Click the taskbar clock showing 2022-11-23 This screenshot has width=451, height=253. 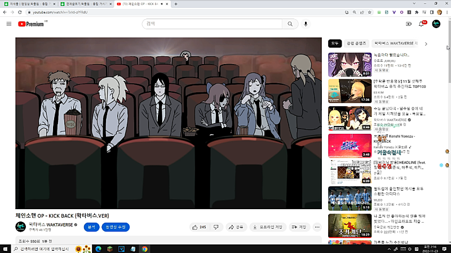430,249
